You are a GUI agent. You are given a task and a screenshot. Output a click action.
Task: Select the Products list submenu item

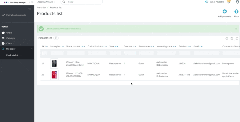pyautogui.click(x=12, y=55)
